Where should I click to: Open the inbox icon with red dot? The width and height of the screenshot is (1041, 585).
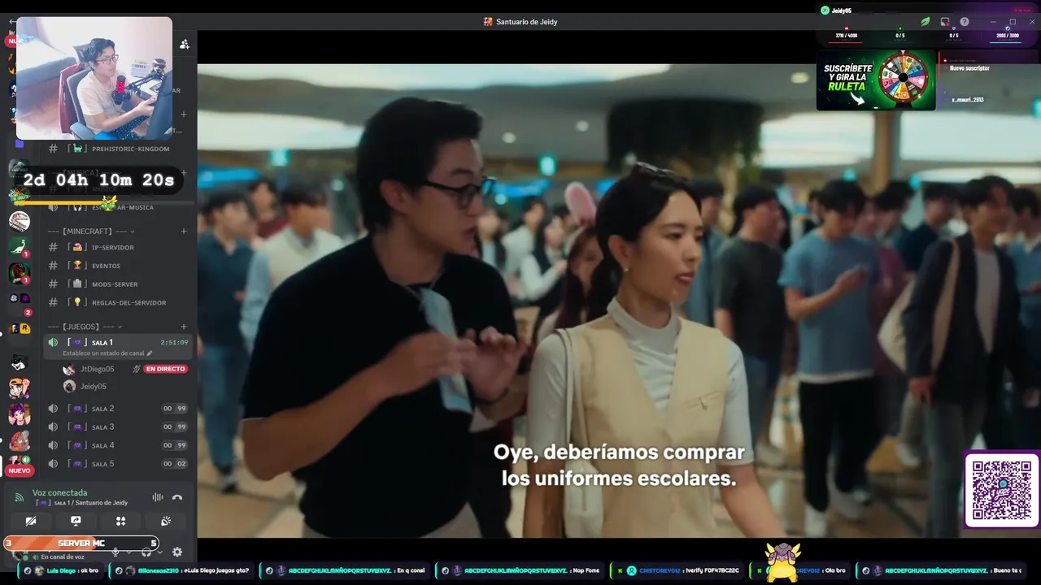click(x=945, y=22)
